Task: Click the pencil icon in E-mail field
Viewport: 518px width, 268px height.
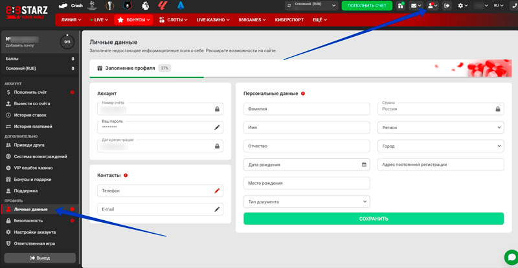Action: [x=218, y=209]
